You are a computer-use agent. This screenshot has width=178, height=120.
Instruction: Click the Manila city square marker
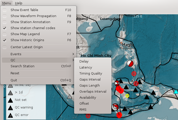pos(121,43)
